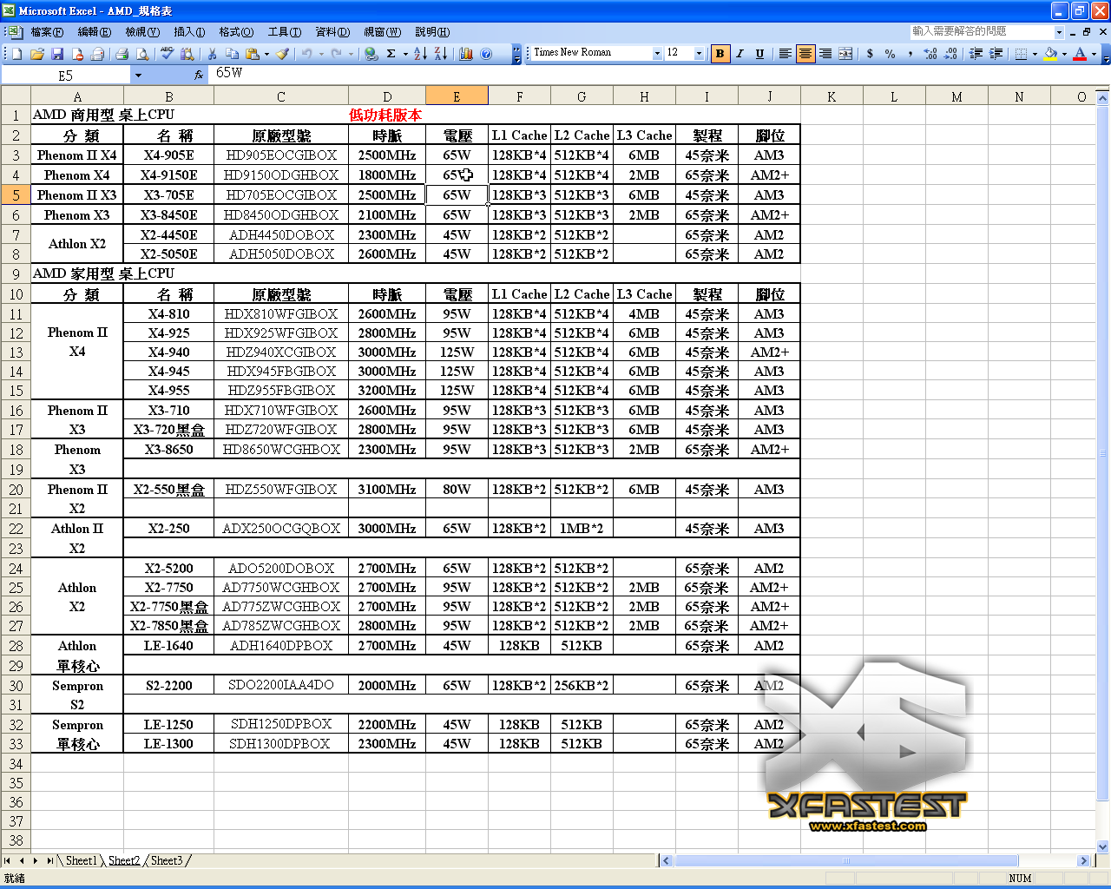This screenshot has width=1111, height=889.
Task: Open the Font Color dropdown arrow
Action: [1094, 54]
